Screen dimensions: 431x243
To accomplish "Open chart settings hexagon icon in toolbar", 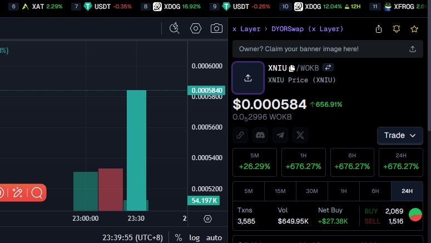I will [196, 28].
